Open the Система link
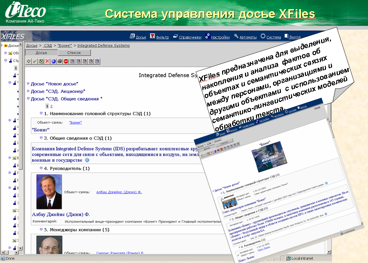 274,37
